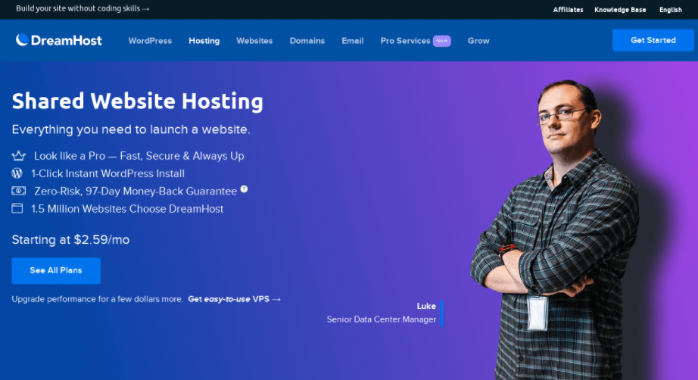Click the text Look like a Pro — Fast, Secure & Always Up

[x=139, y=156]
